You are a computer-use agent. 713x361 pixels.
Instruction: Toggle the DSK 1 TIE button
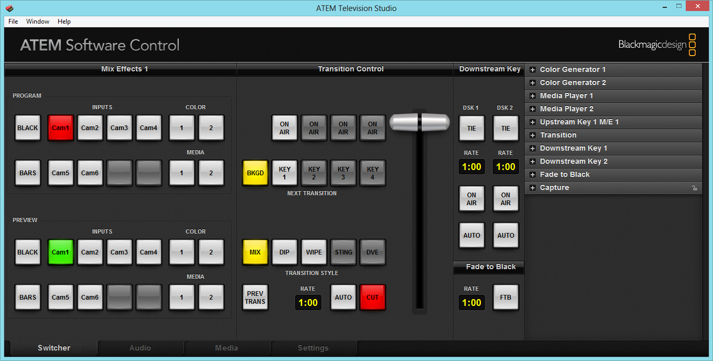tap(471, 128)
